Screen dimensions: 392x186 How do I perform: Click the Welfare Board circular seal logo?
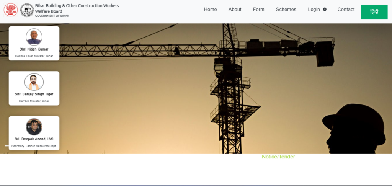27,10
